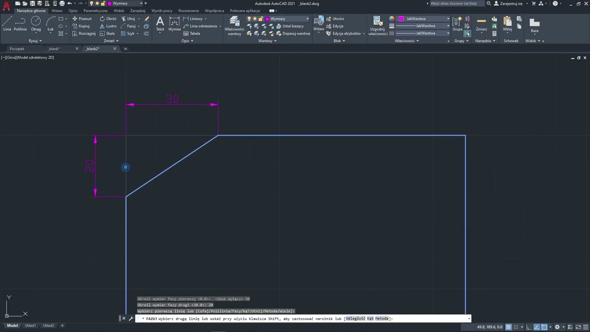
Task: Click the AutoCAD application menu logo
Action: [6, 6]
